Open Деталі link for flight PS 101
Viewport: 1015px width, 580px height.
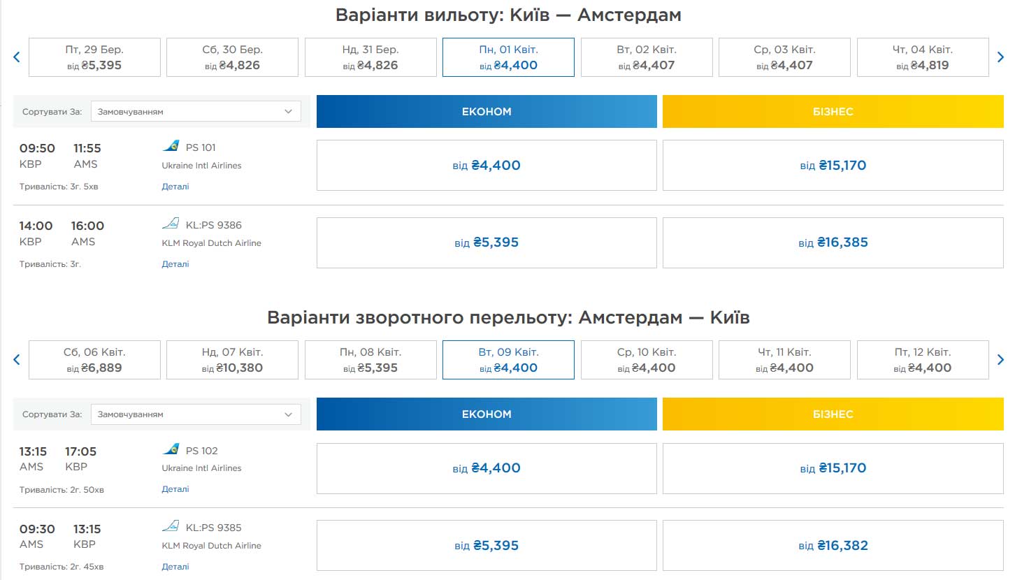175,187
